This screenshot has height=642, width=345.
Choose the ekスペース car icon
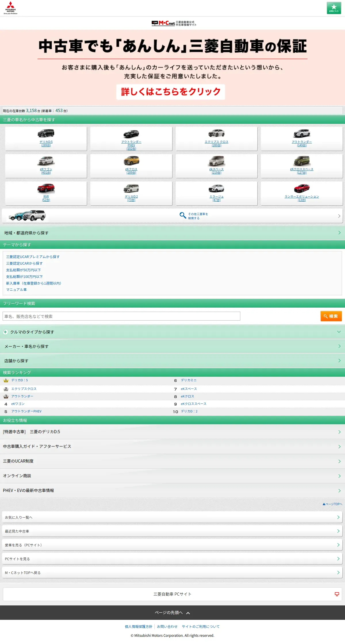[216, 161]
